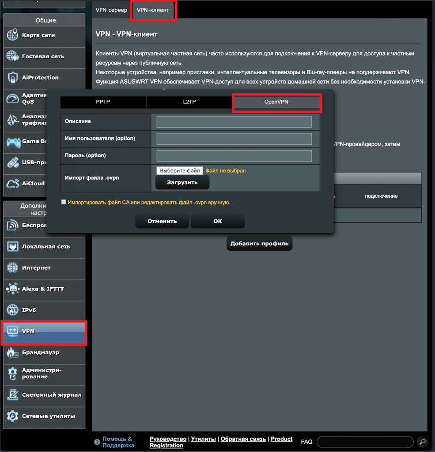Click the Описание description input field

tap(234, 121)
